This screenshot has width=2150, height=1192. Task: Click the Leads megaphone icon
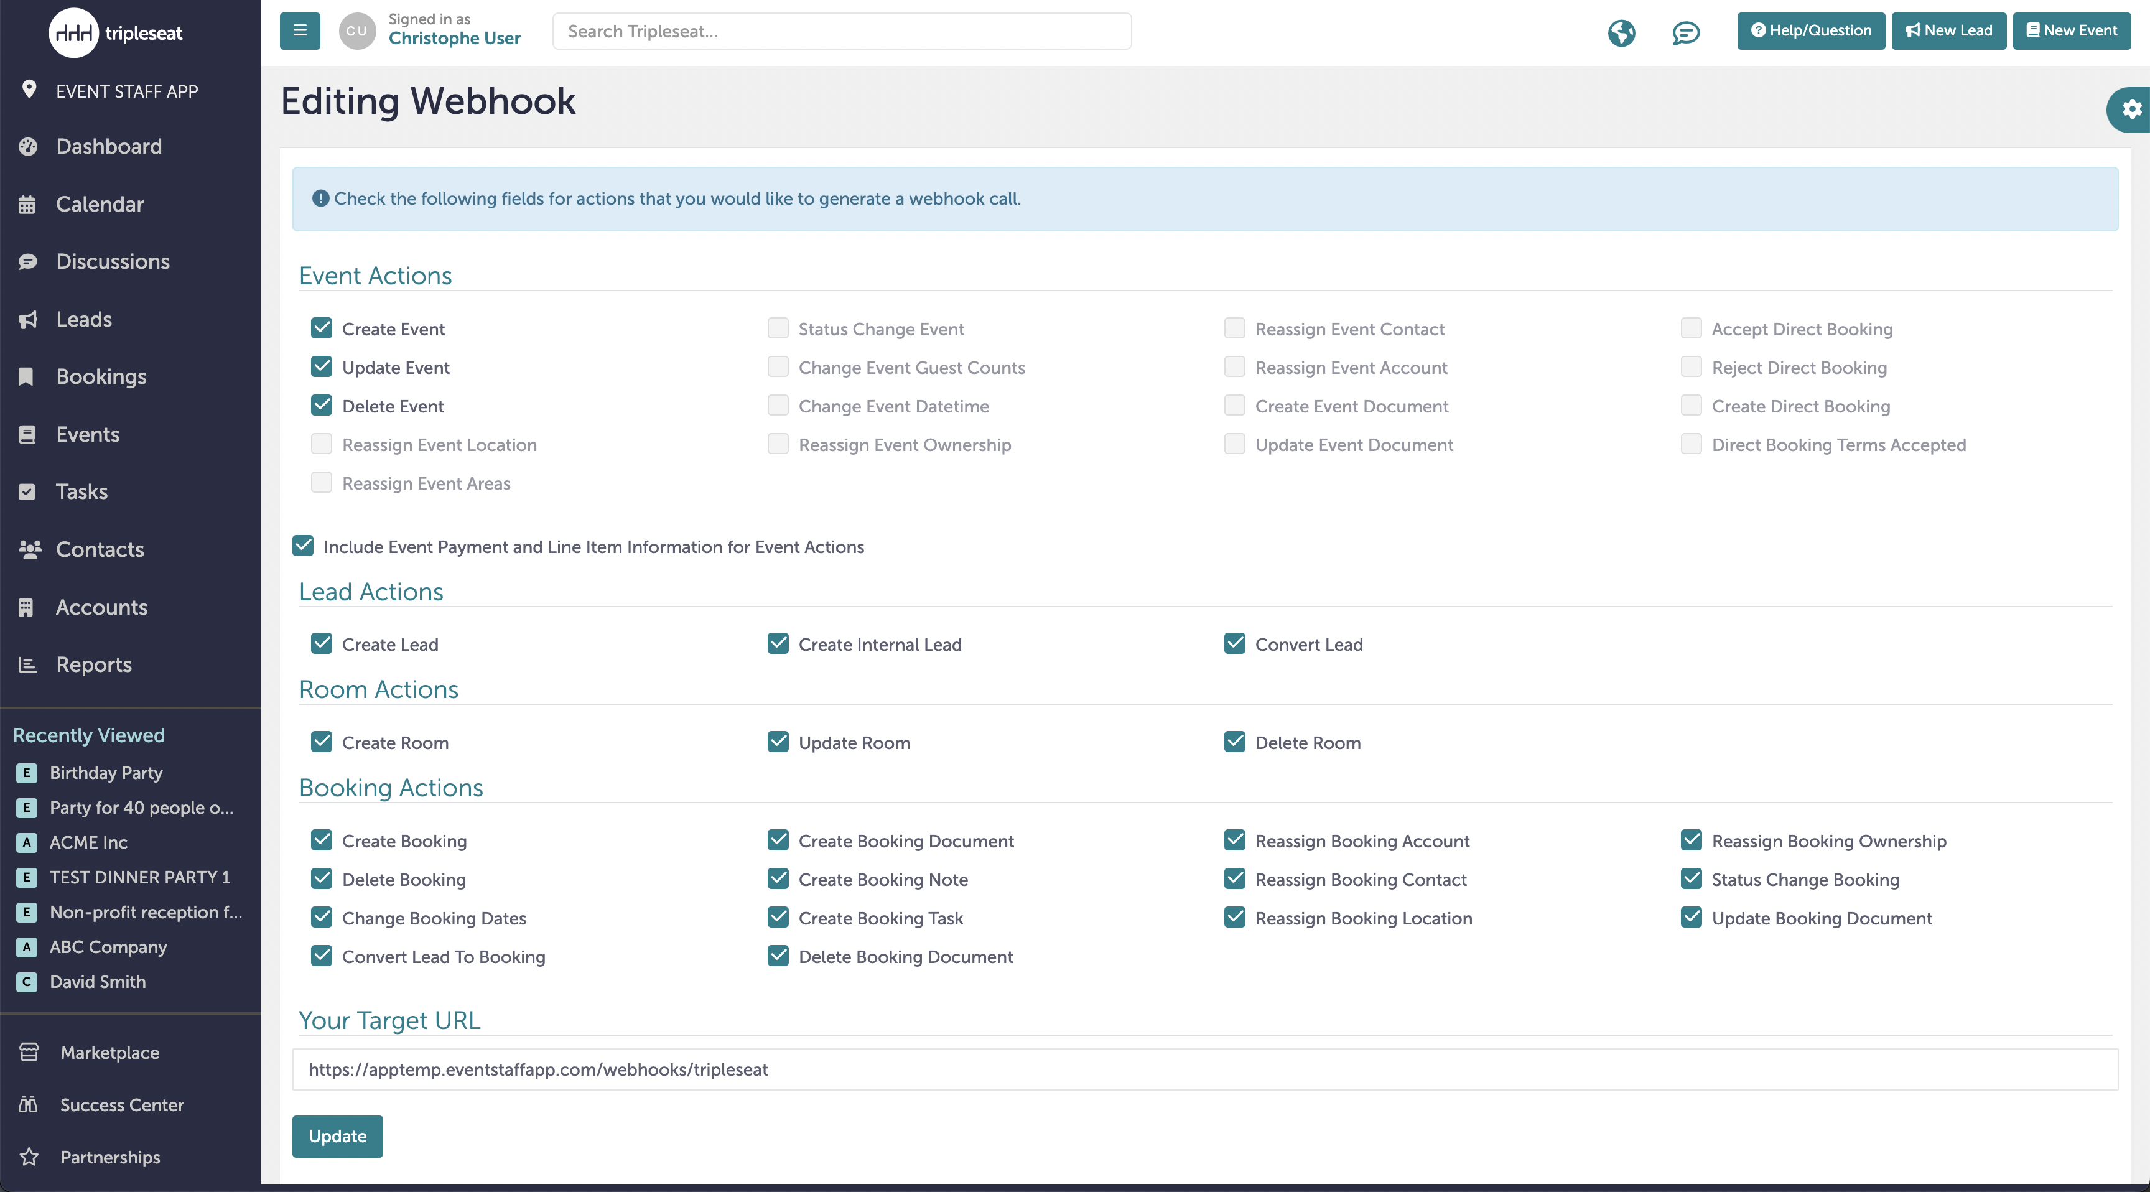27,320
